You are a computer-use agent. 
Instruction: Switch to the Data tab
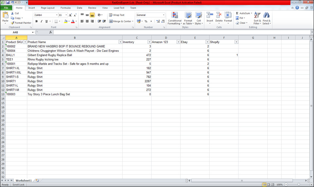(x=79, y=8)
